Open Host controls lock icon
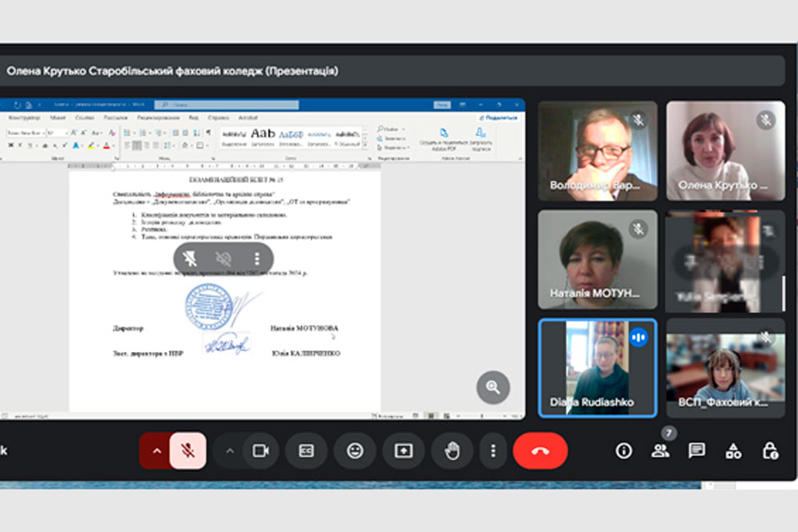The image size is (798, 532). [x=770, y=450]
